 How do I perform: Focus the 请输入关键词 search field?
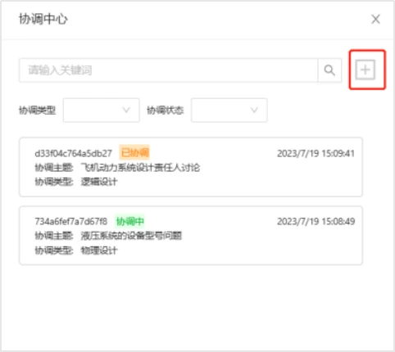click(x=168, y=70)
